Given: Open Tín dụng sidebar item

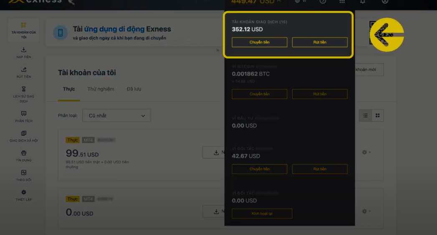Looking at the screenshot, I should click(24, 156).
